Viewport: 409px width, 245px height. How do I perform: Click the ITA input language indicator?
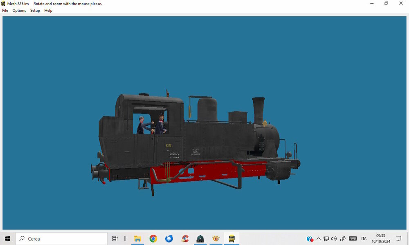coord(364,238)
